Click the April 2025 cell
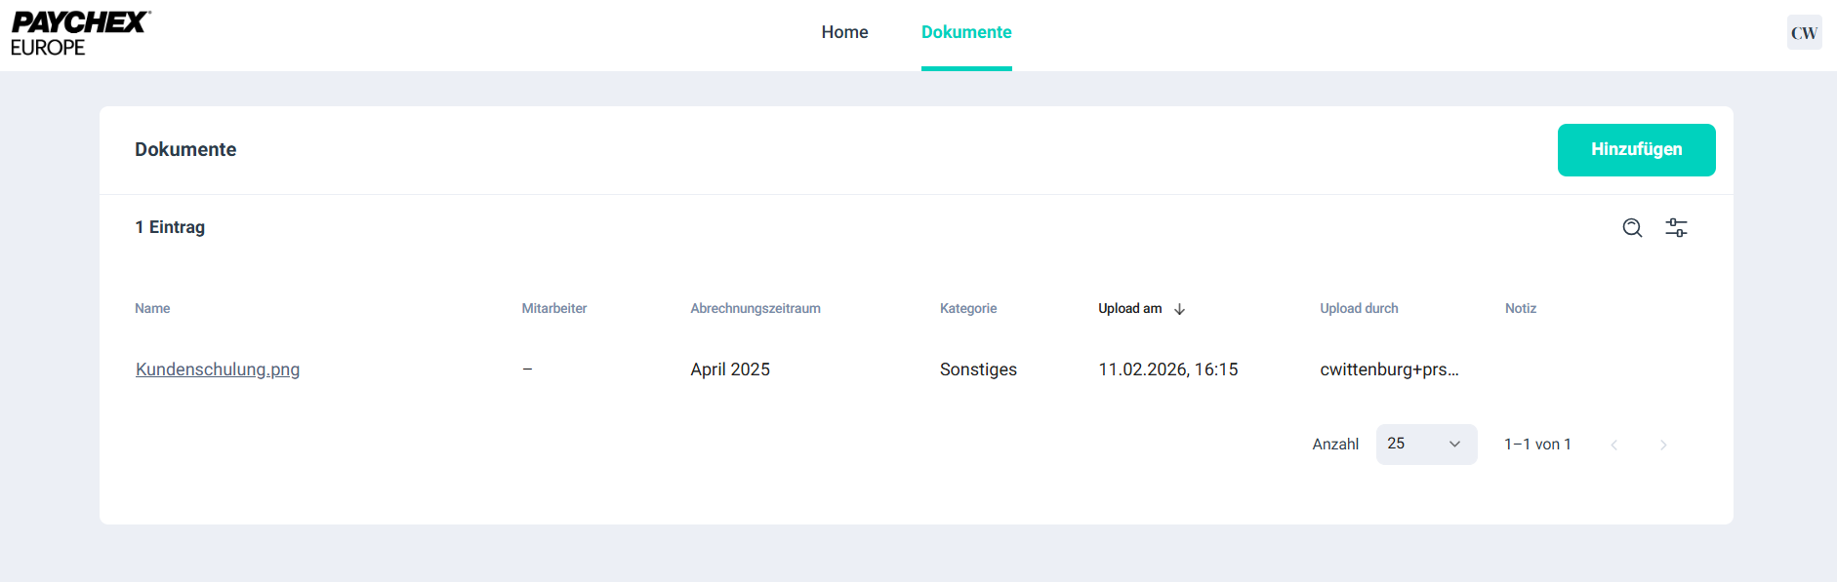Image resolution: width=1837 pixels, height=582 pixels. pos(730,369)
